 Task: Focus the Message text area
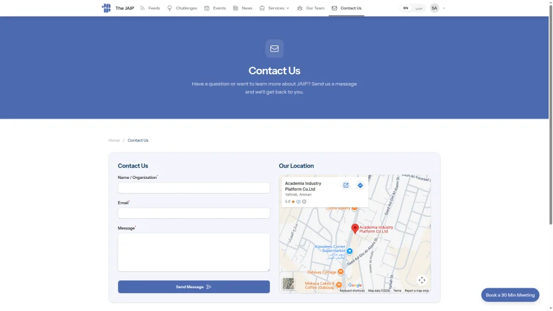194,252
